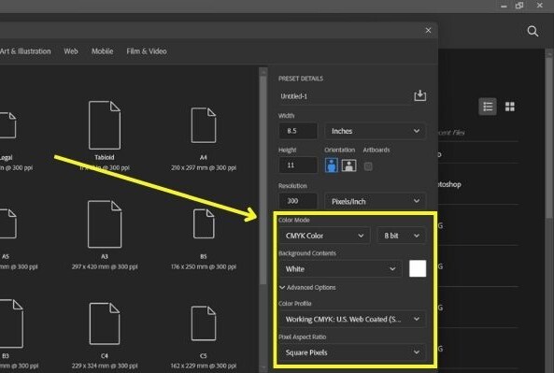Open the Working CMYK color profile dropdown
Viewport: 554px width, 373px height.
click(352, 320)
